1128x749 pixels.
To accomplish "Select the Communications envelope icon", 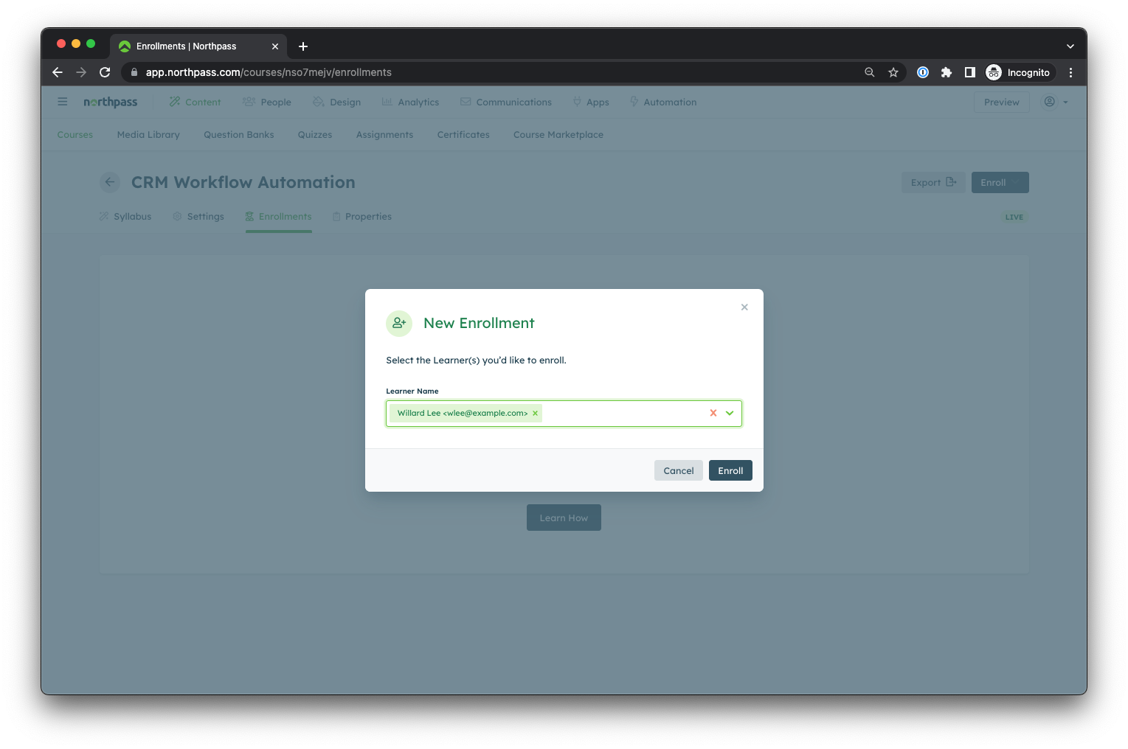I will [465, 102].
